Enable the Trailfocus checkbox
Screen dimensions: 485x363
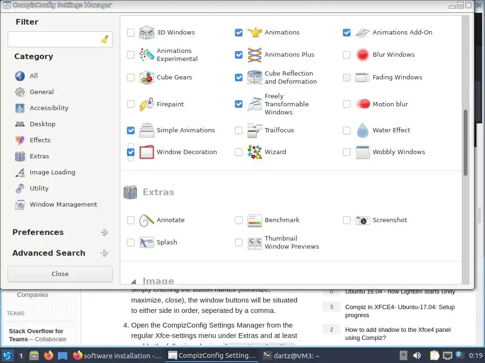239,130
